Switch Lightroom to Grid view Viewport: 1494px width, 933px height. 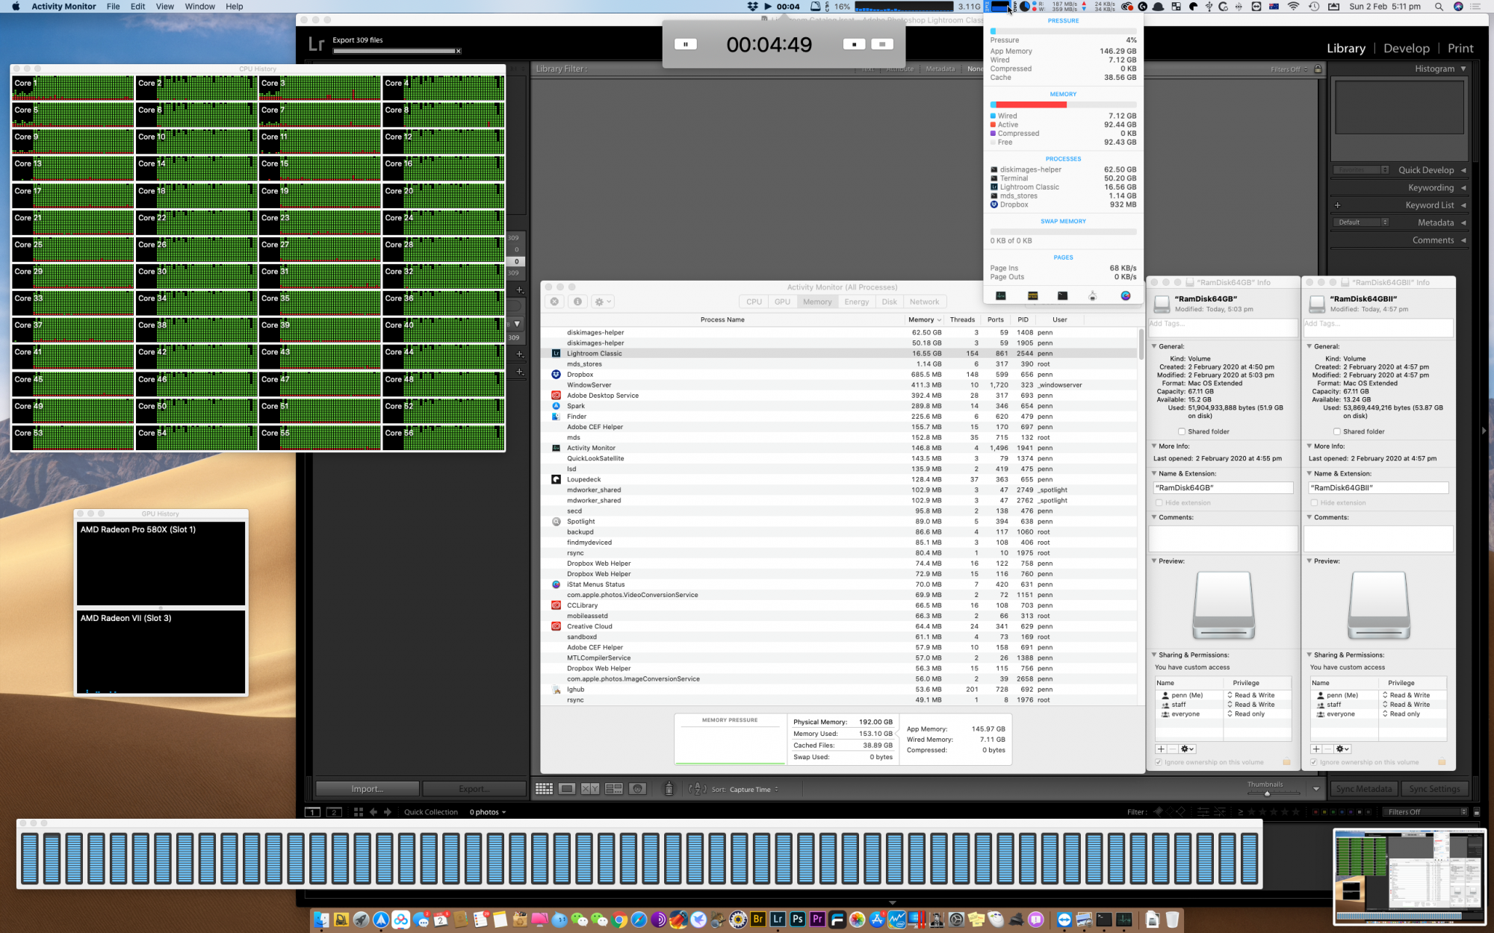(544, 788)
